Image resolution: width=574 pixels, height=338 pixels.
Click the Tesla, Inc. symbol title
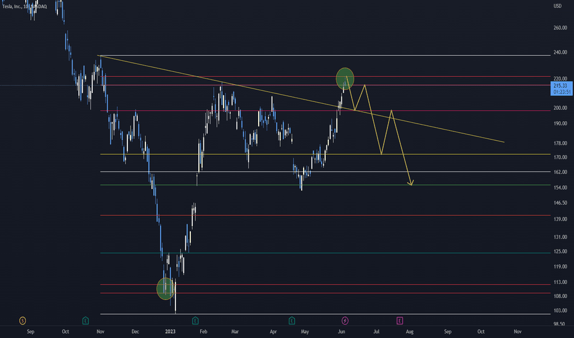[x=25, y=6]
